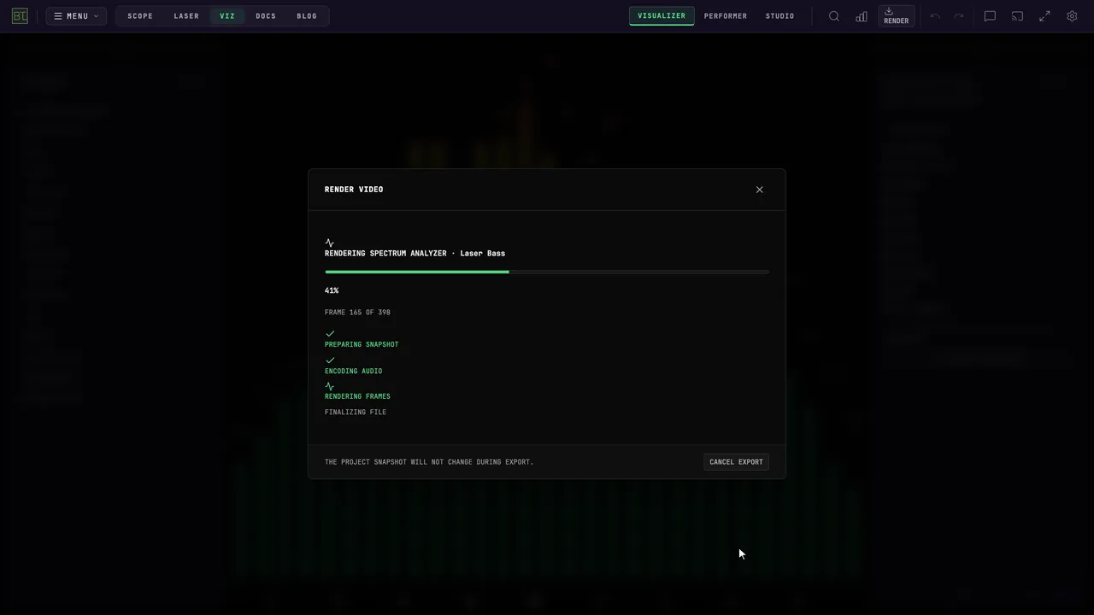Open search with the magnifier icon
Screen dimensions: 1094x615
[834, 16]
